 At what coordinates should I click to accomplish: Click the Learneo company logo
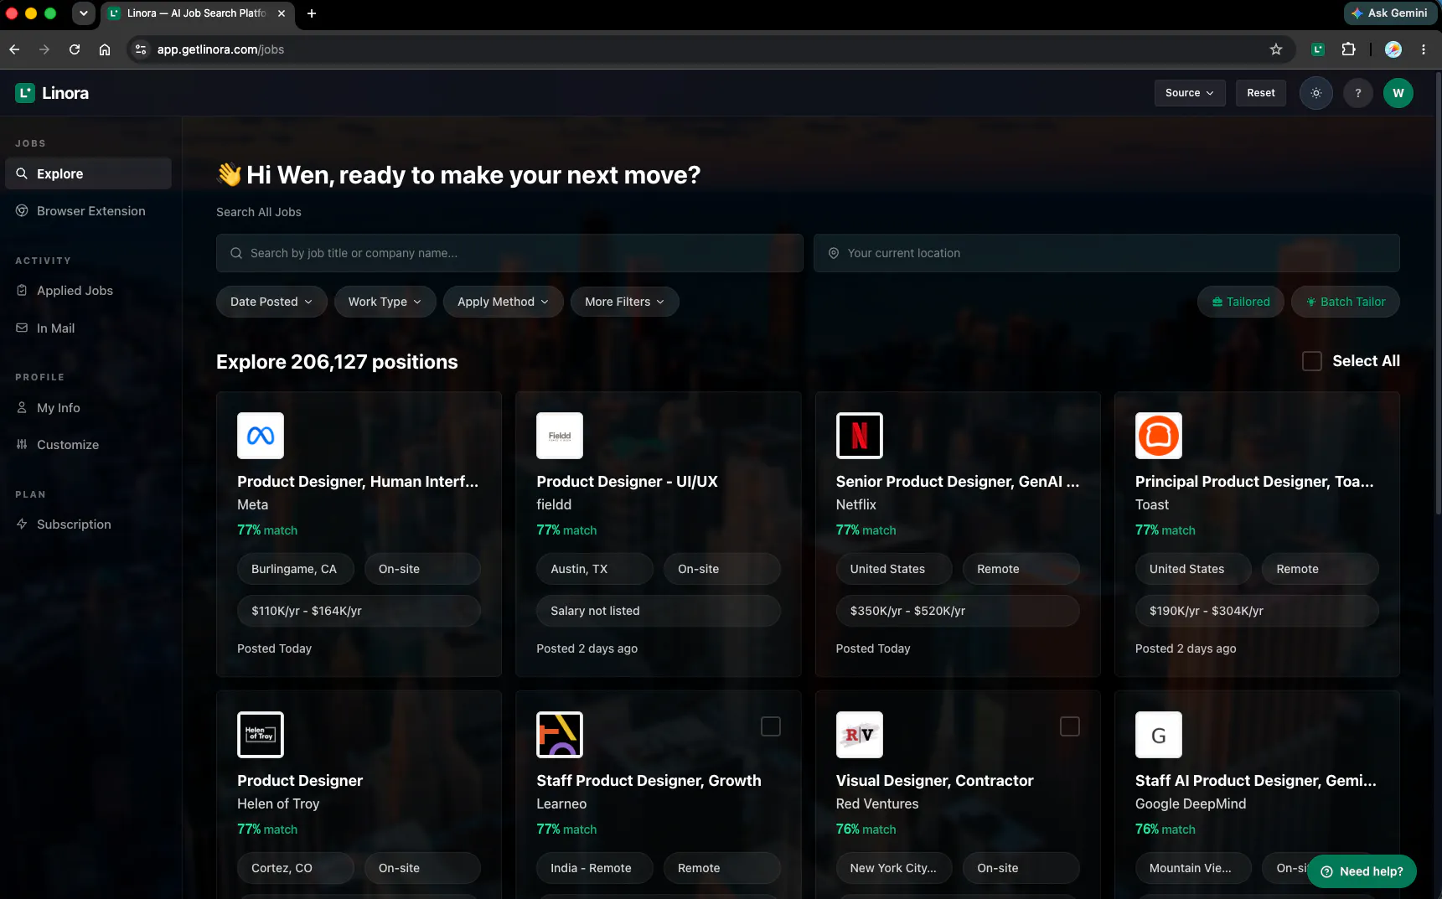click(560, 735)
